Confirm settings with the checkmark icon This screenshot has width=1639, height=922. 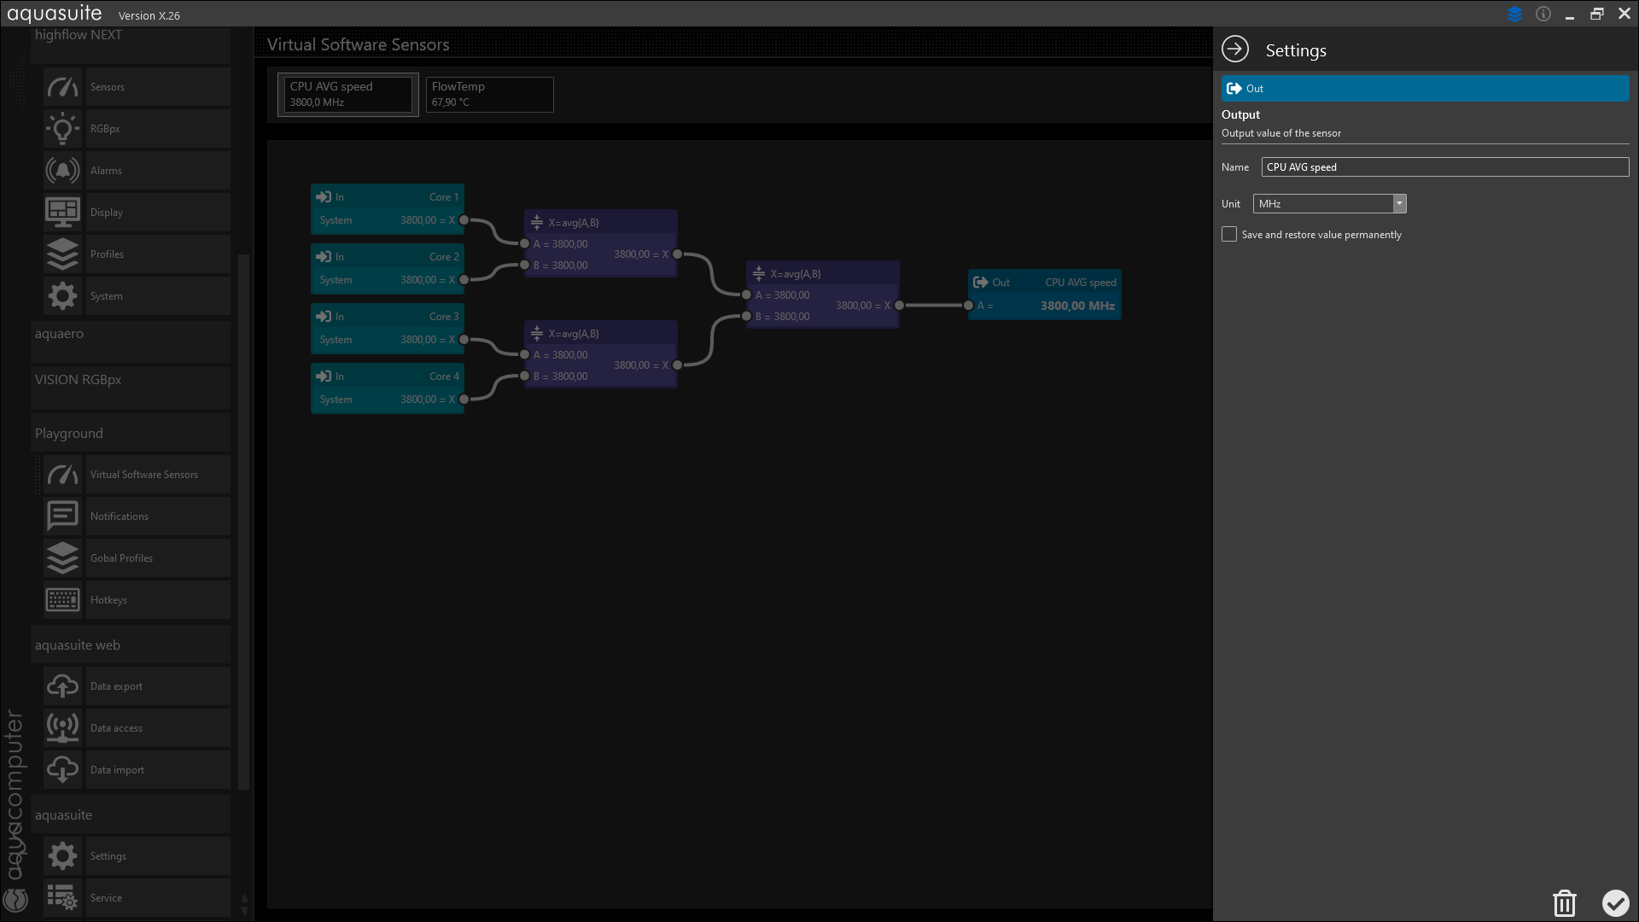(1615, 902)
